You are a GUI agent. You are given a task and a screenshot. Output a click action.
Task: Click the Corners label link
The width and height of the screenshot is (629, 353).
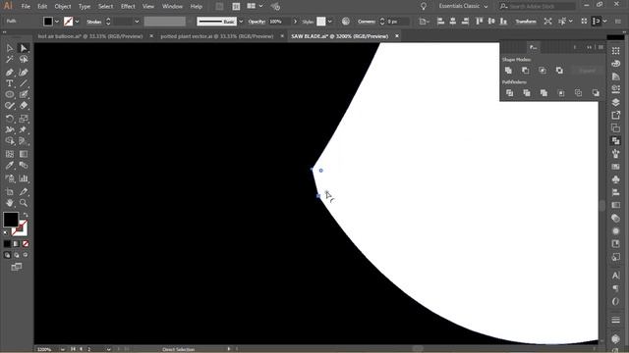point(367,22)
